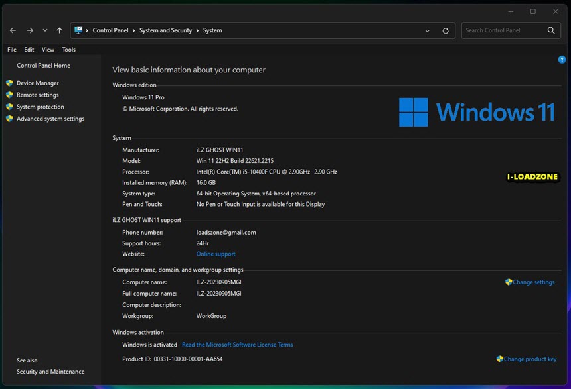571x389 pixels.
Task: Click workgroup value WorkGroup
Action: point(211,316)
